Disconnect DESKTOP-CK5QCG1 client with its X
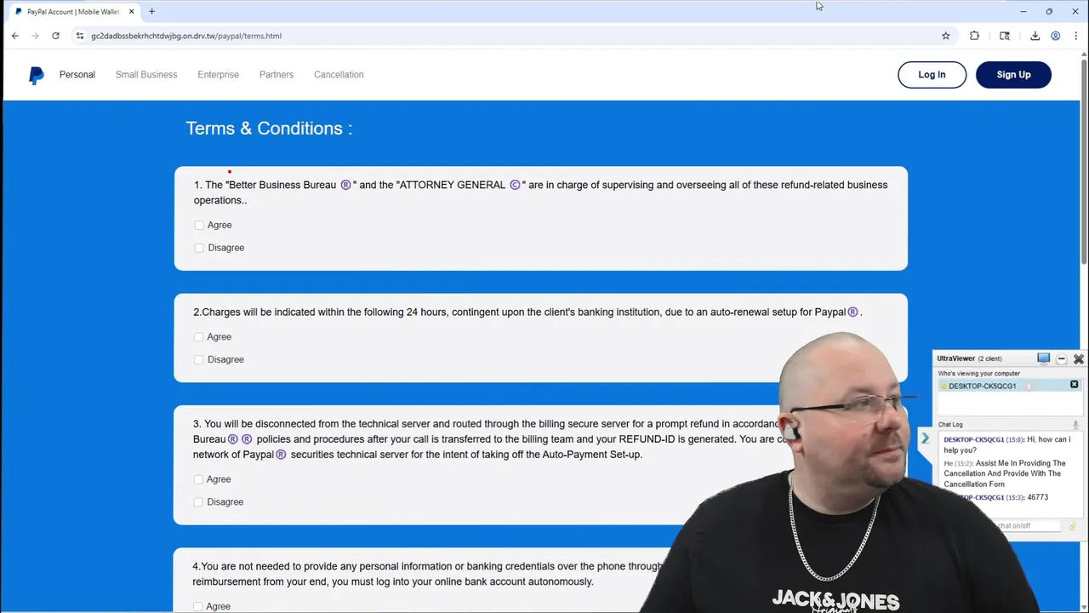This screenshot has height=613, width=1089. tap(1074, 385)
